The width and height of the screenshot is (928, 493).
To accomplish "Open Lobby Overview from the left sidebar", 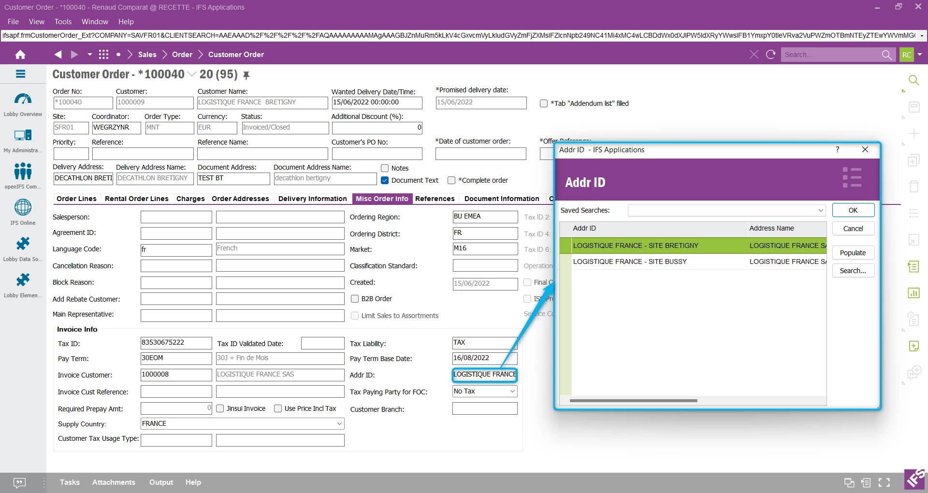I will click(x=22, y=101).
